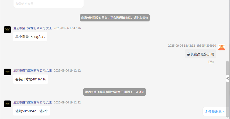Select the buyer message 亲长宽高是多少呢
This screenshot has height=119, width=230.
tap(200, 54)
